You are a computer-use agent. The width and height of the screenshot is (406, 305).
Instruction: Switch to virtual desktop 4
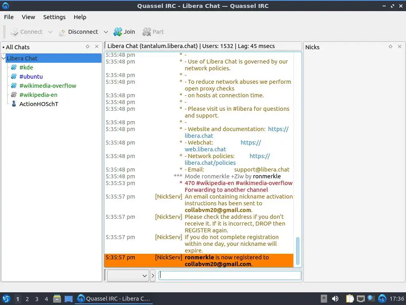(x=46, y=299)
